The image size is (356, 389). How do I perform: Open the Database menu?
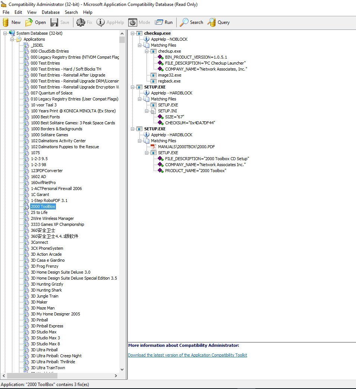point(51,12)
